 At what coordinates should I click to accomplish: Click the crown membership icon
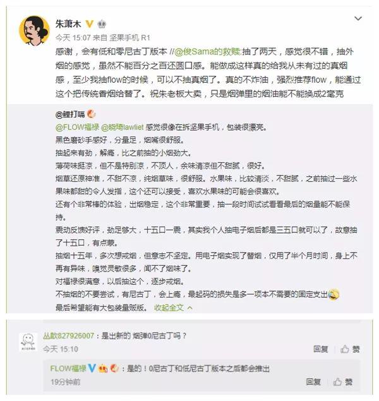(x=102, y=24)
